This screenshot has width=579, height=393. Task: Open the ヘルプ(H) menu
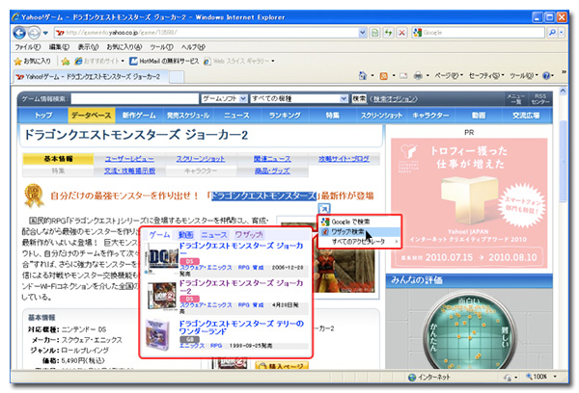coord(193,47)
